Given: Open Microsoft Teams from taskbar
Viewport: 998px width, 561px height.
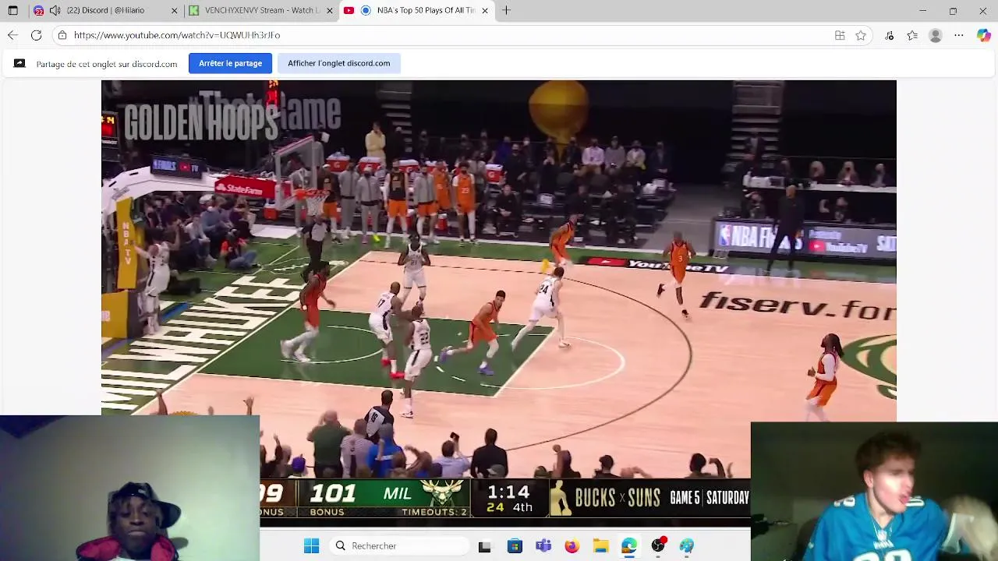Looking at the screenshot, I should coord(543,546).
